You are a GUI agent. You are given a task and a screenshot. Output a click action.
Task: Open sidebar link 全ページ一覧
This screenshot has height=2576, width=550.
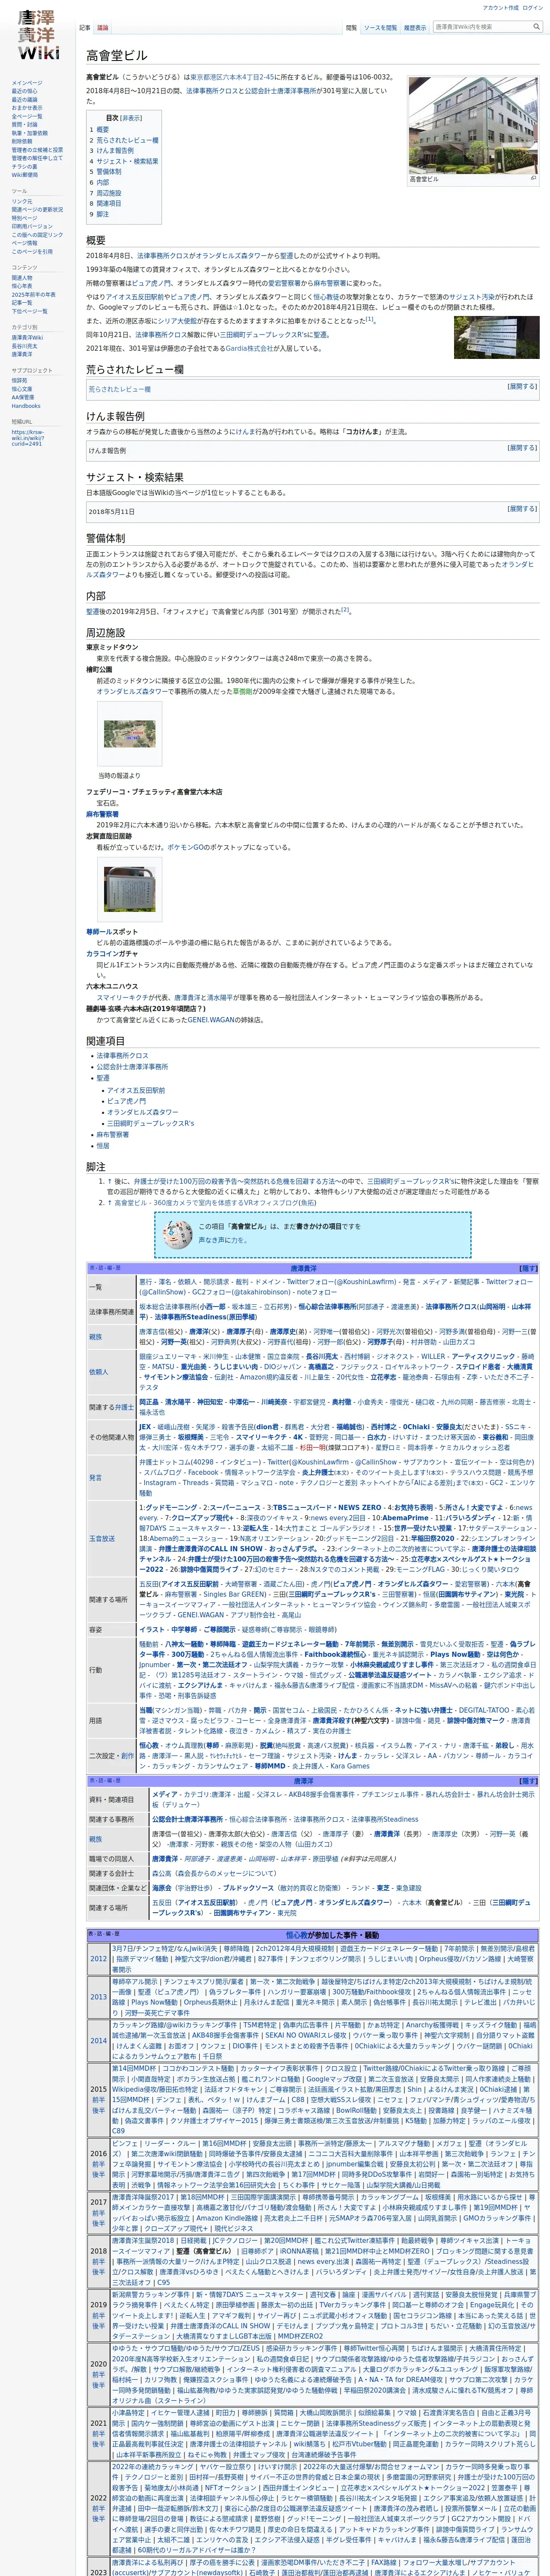27,116
